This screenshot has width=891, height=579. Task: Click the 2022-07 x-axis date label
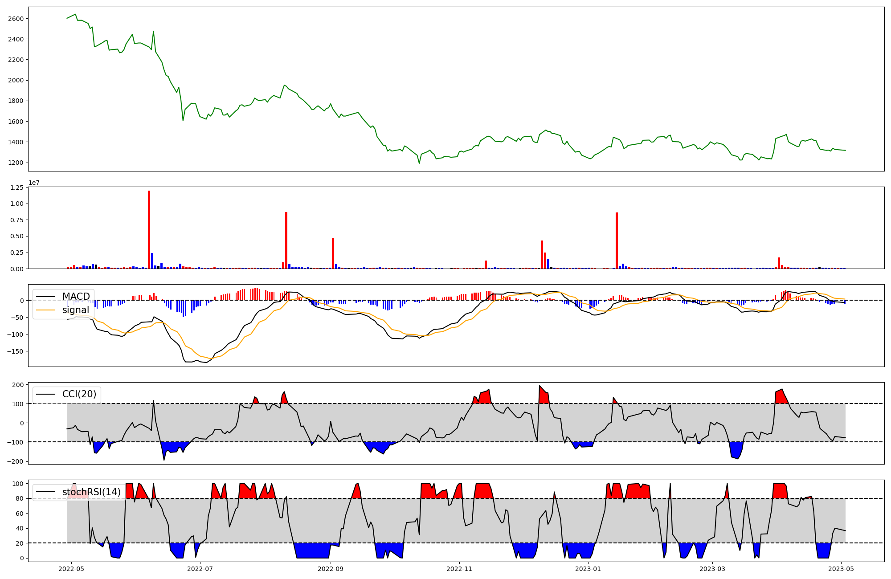click(x=200, y=569)
